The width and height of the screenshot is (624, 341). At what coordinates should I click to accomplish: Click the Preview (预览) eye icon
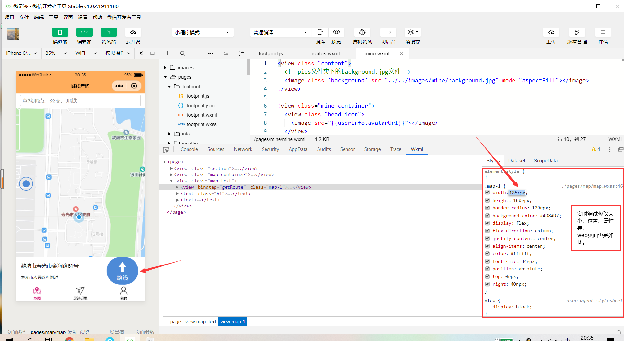point(336,32)
